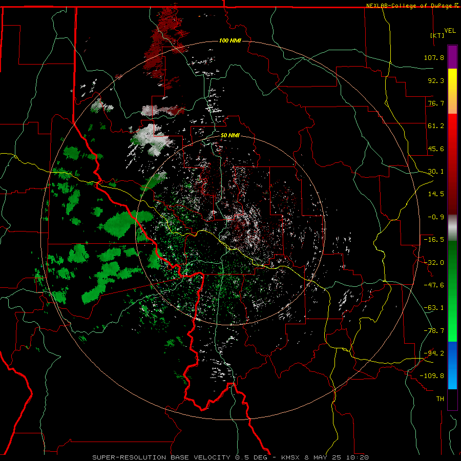Screen dimensions: 461x461
Task: Click the [KT] units label
Action: click(x=437, y=35)
